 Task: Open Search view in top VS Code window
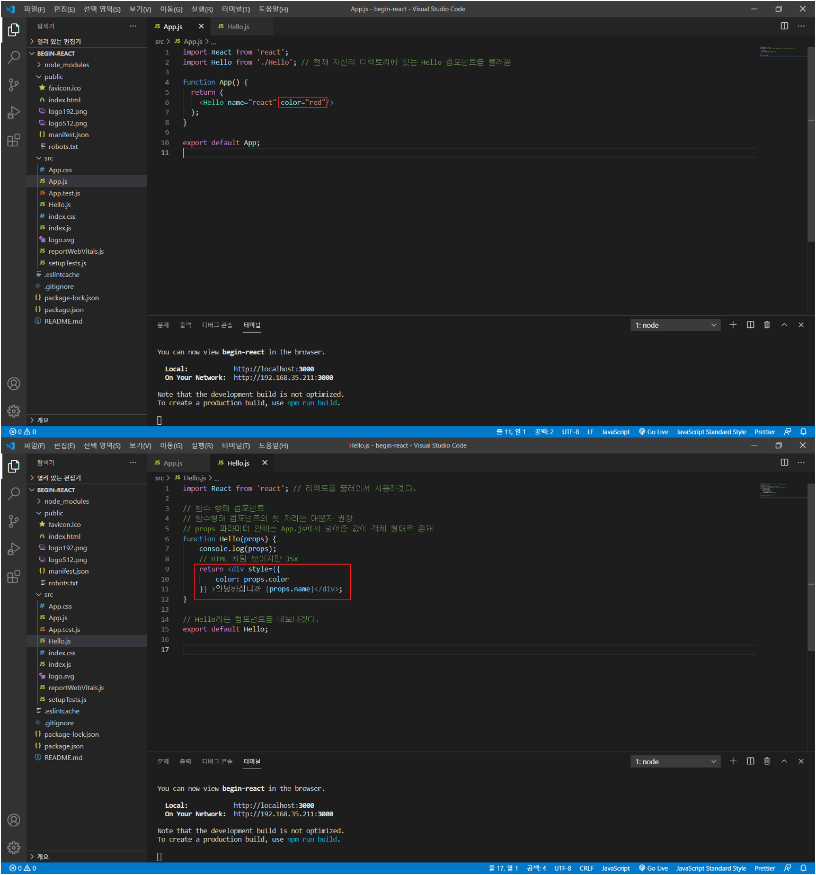coord(14,57)
